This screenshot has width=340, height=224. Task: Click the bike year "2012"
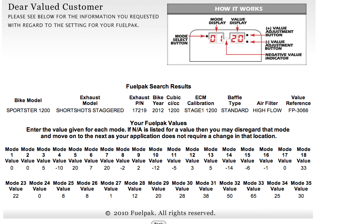(158, 110)
